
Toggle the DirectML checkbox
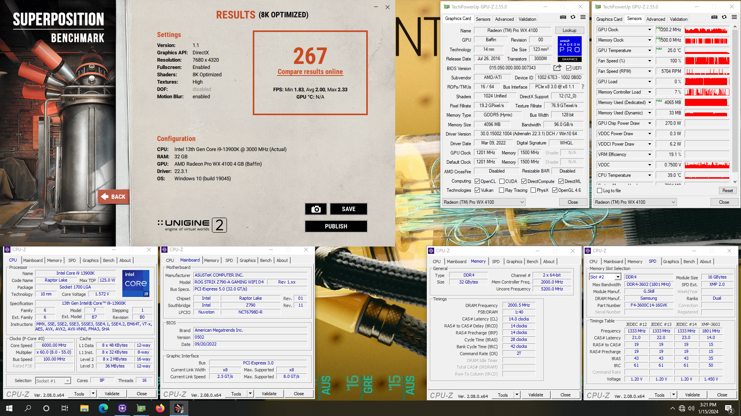(x=561, y=181)
